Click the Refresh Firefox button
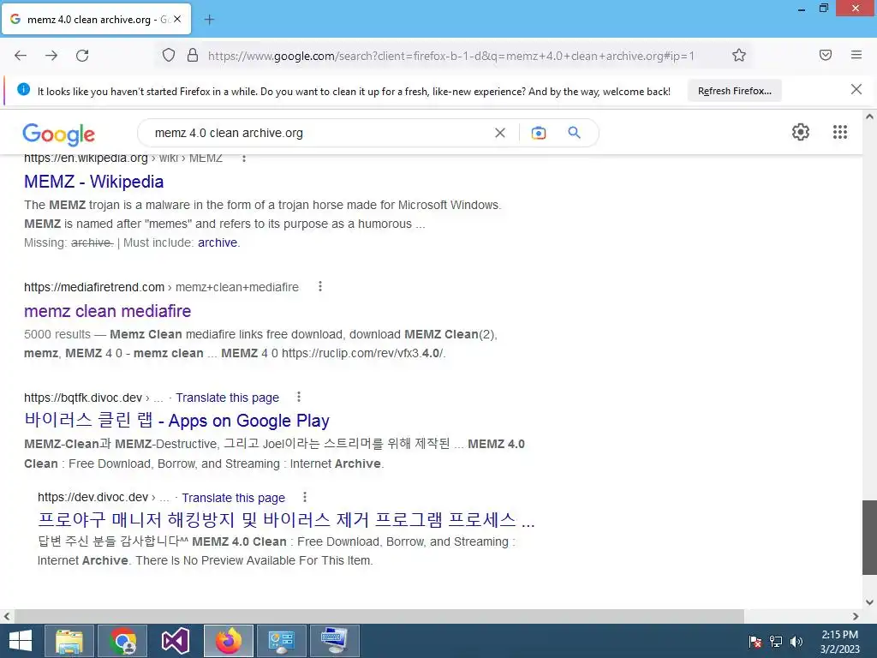This screenshot has height=658, width=877. [734, 91]
